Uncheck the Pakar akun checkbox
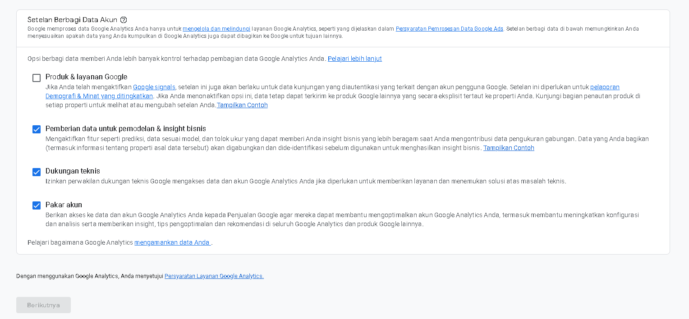Viewport: 689px width, 319px height. click(37, 205)
